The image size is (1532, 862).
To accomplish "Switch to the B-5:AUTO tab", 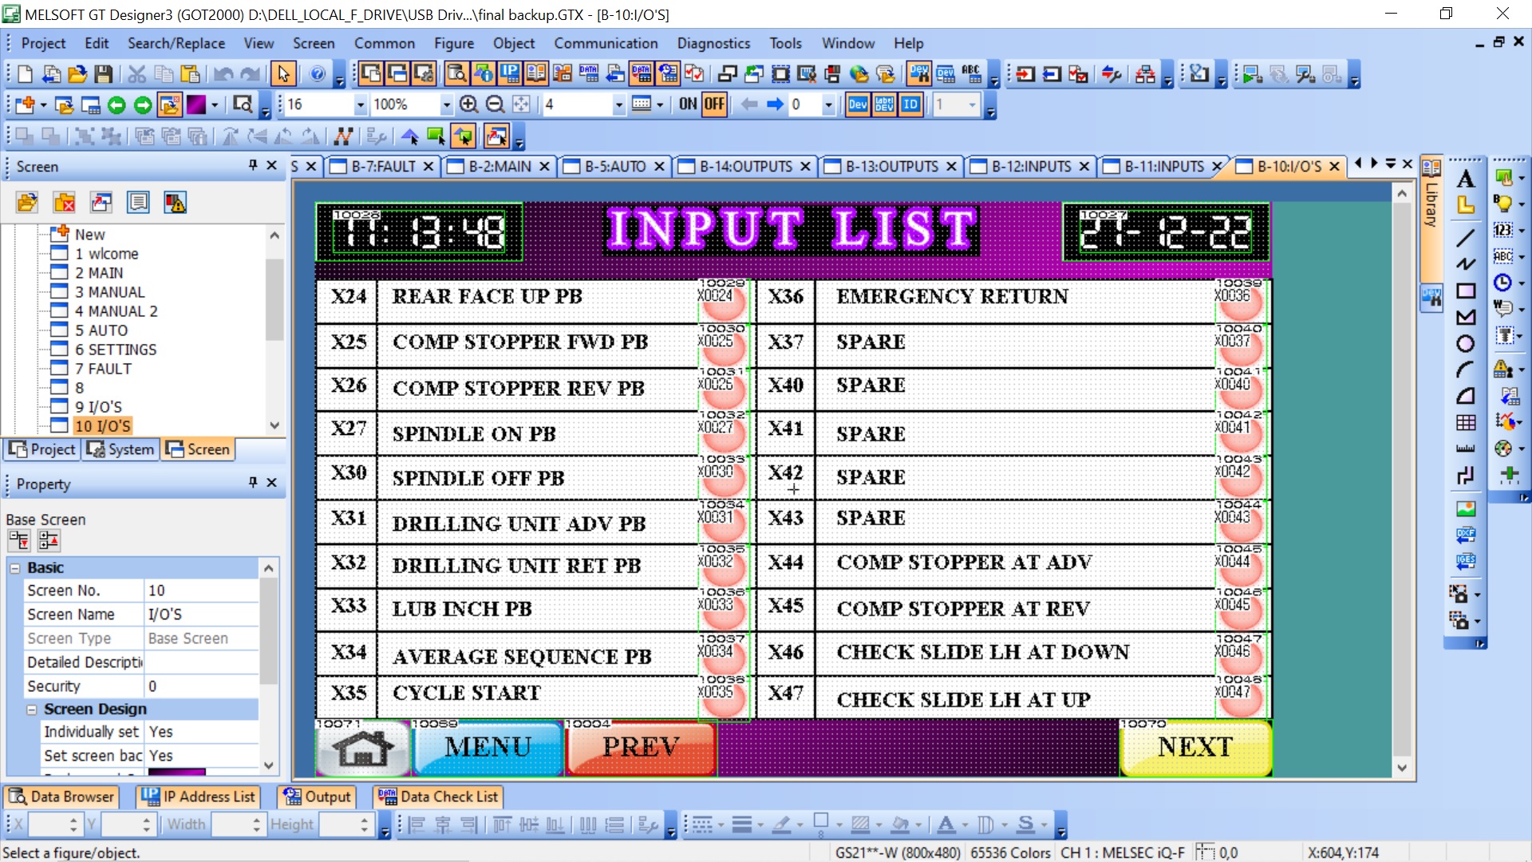I will [614, 166].
